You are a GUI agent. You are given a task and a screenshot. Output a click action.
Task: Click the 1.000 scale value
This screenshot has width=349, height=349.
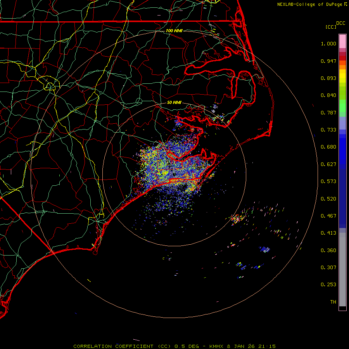coord(328,43)
